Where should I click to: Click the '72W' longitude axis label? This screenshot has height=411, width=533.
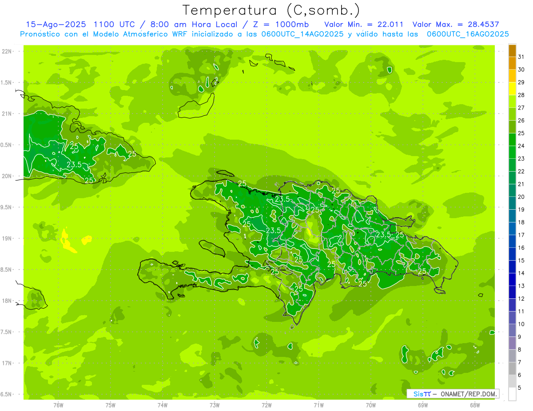tap(267, 405)
